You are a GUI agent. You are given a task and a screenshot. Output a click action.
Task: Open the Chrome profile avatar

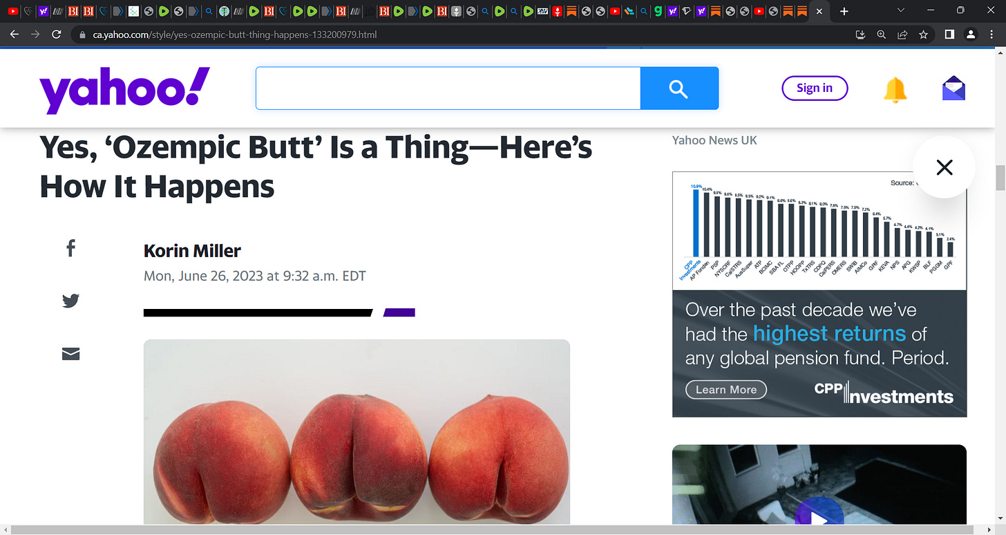971,34
